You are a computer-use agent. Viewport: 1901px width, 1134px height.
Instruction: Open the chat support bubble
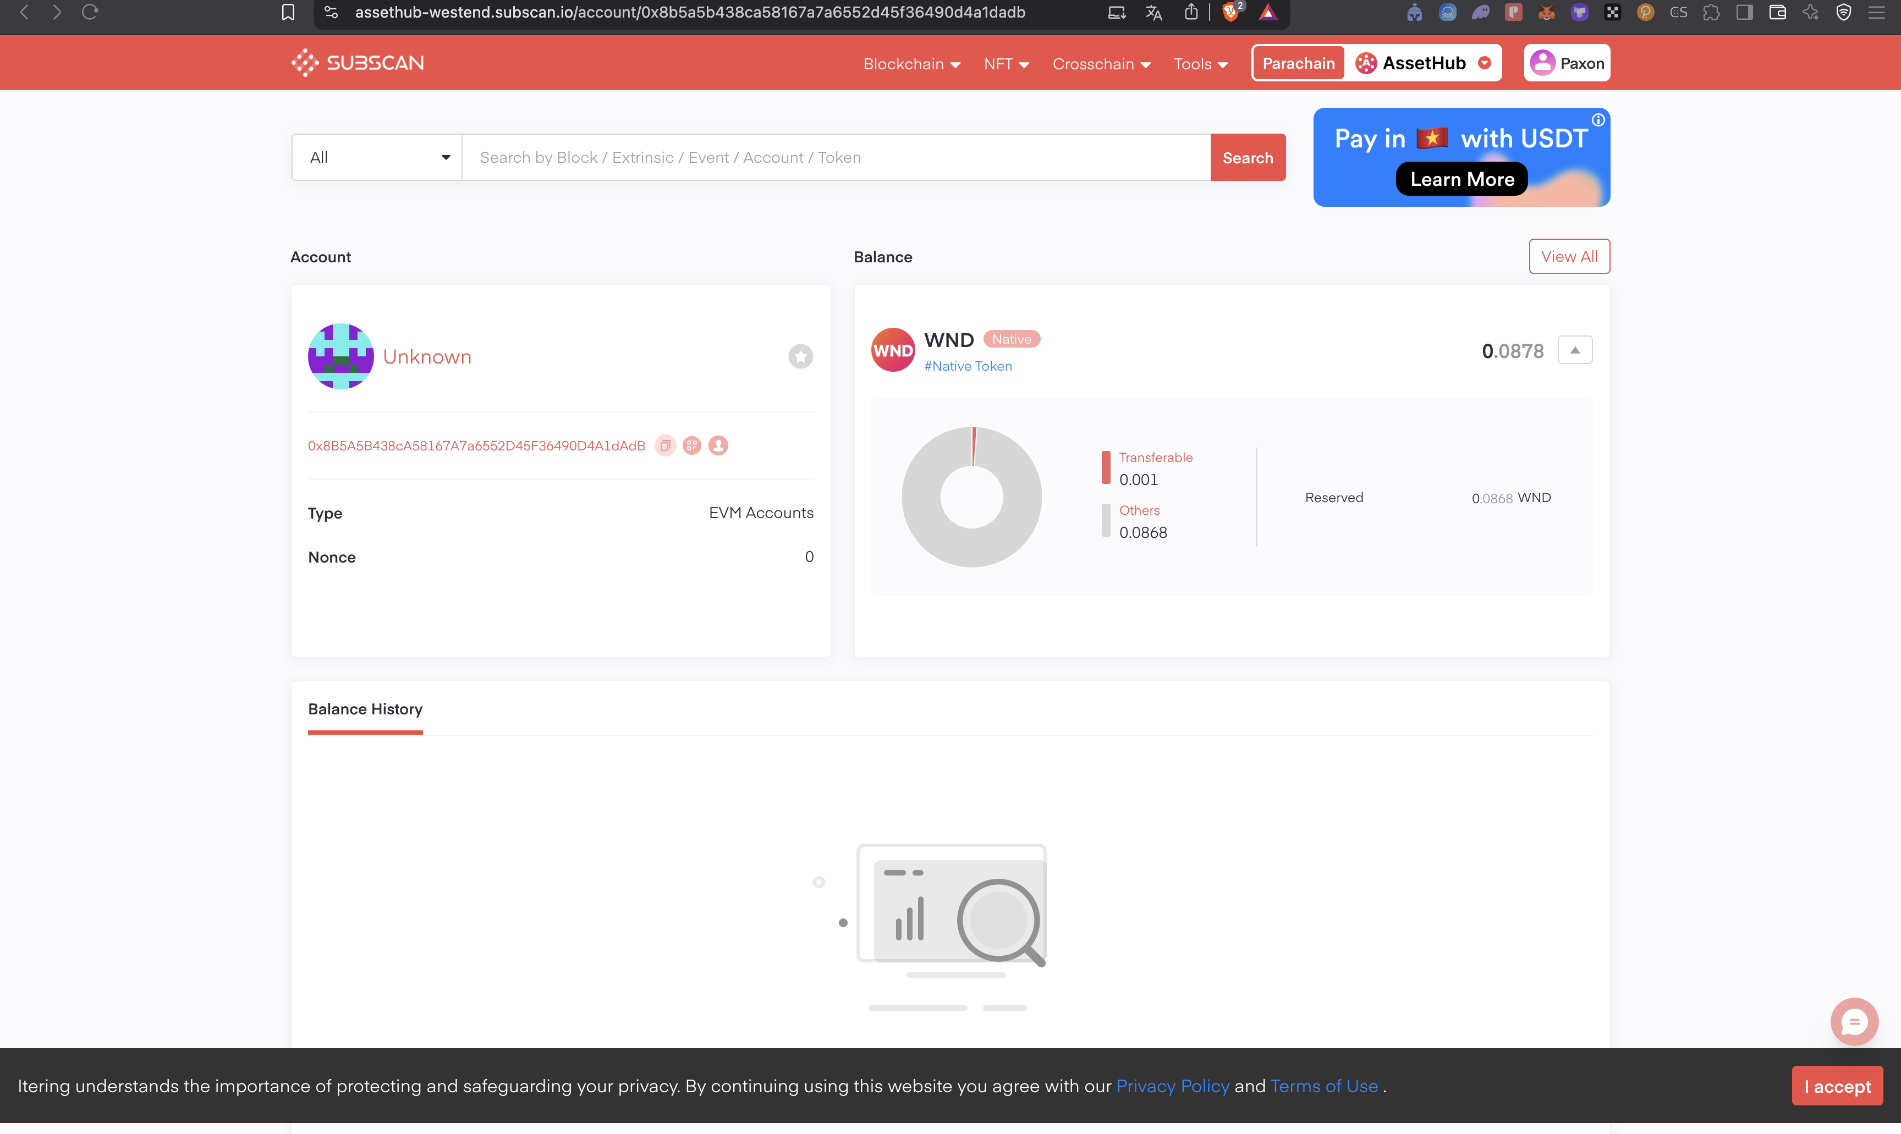point(1854,1022)
